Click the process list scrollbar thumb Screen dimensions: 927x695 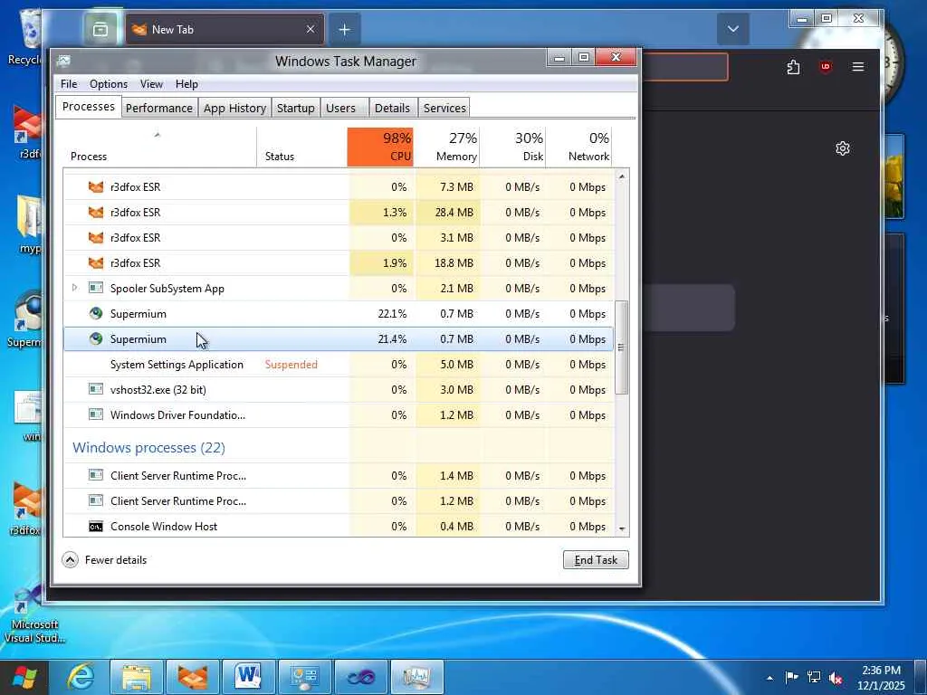click(621, 347)
